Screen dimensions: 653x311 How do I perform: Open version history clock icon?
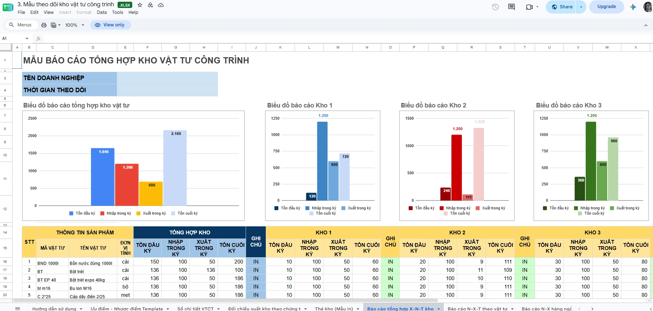coord(495,7)
